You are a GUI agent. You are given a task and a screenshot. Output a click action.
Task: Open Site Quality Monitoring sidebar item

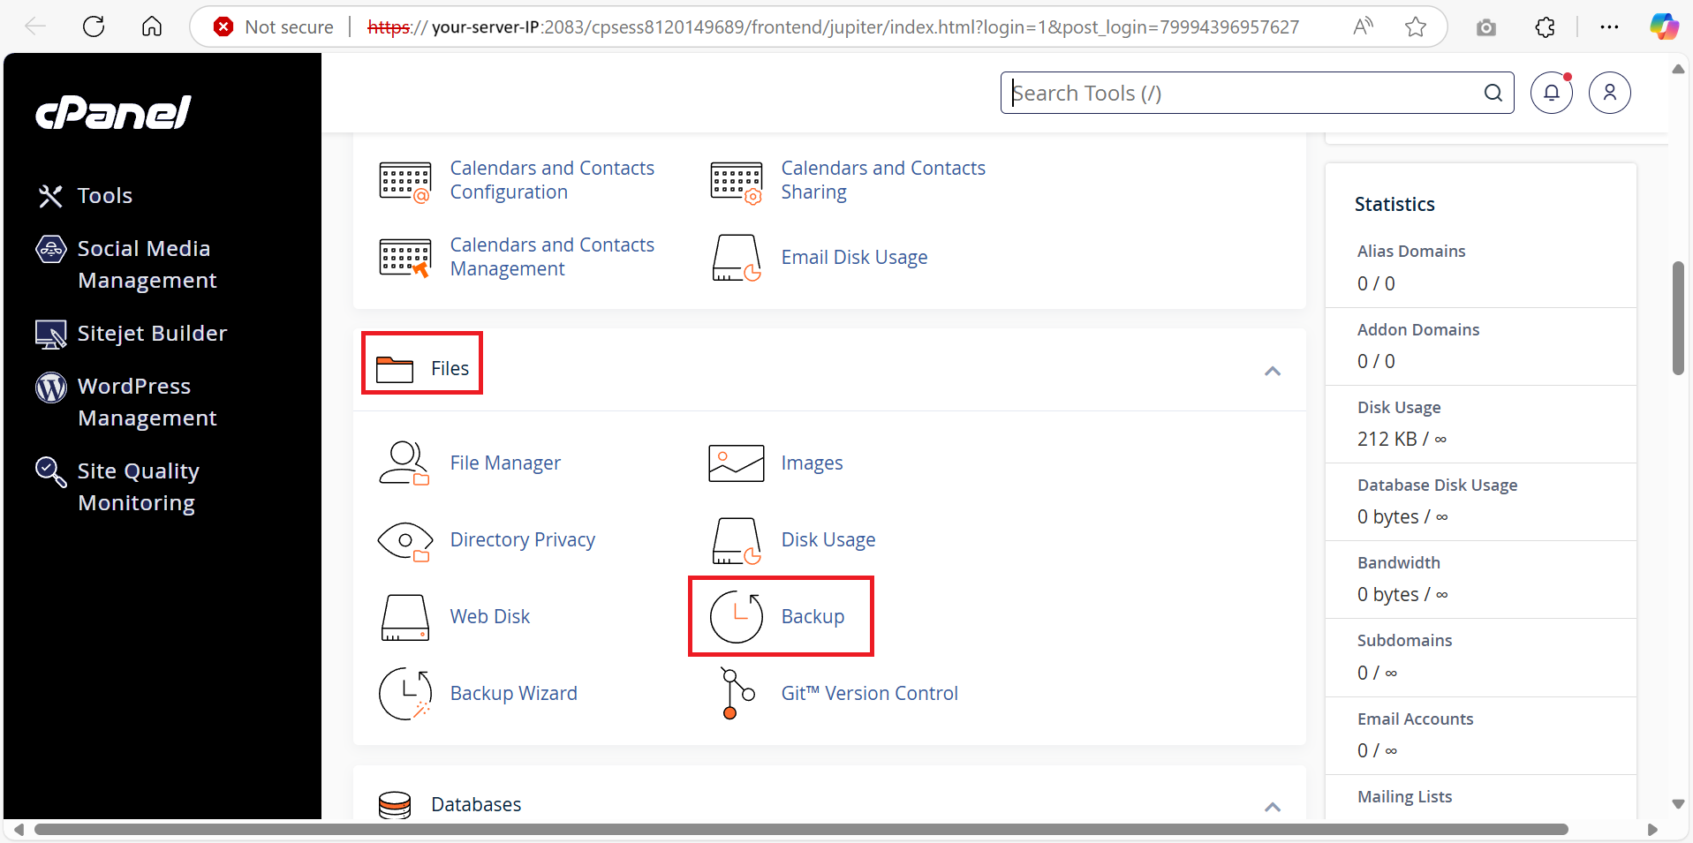(x=139, y=487)
